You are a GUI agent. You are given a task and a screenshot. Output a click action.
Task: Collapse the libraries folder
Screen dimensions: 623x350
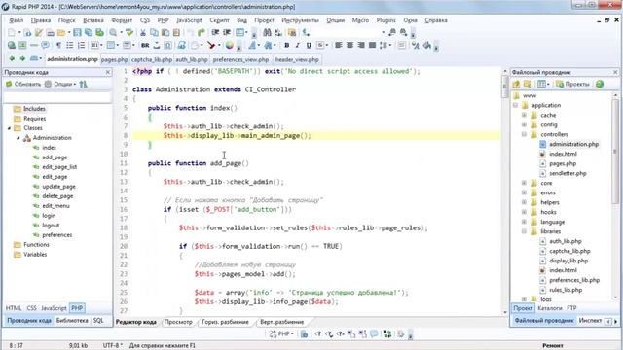[x=524, y=231]
